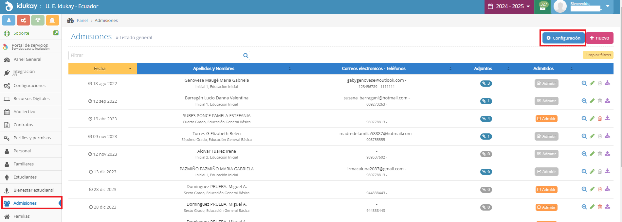The height and width of the screenshot is (222, 622).
Task: Toggle Admitir for Alcivar Tuarez Irene
Action: pos(546,154)
